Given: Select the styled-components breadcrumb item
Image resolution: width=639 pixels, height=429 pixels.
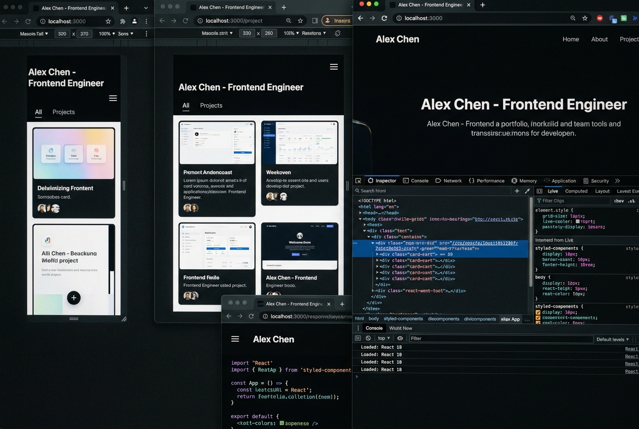Looking at the screenshot, I should (403, 319).
